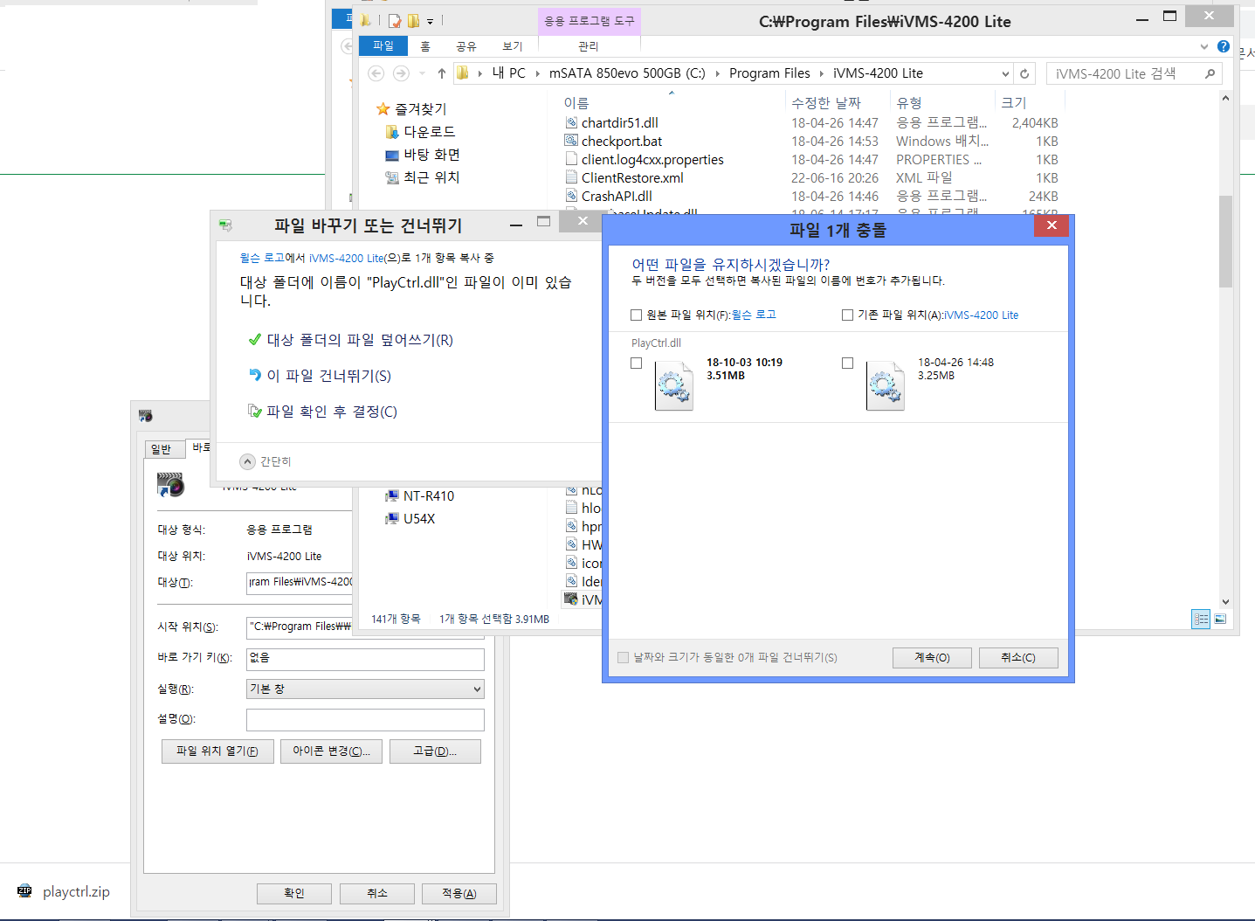Expand the ribbon with the chevron
Screen dimensions: 1255x921
[1204, 46]
